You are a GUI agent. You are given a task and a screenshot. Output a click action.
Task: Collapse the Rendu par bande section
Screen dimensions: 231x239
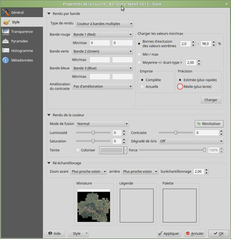[x=49, y=13]
